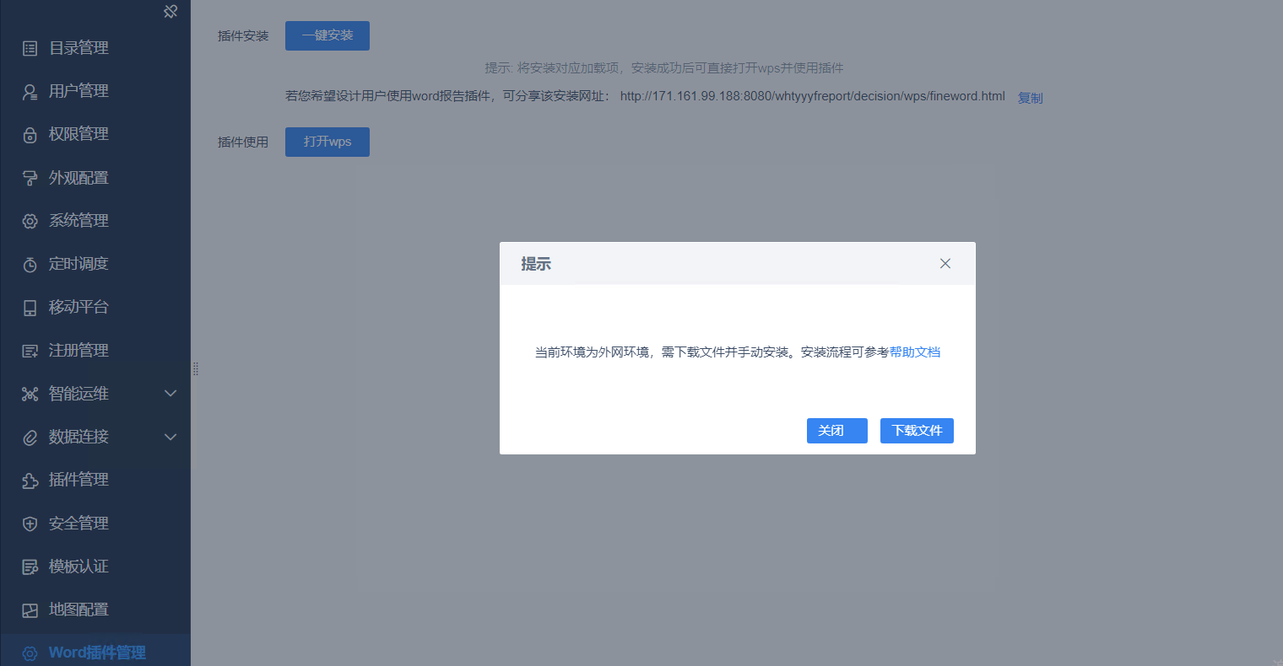
Task: Click the fineword.html install URL text
Action: click(x=813, y=96)
